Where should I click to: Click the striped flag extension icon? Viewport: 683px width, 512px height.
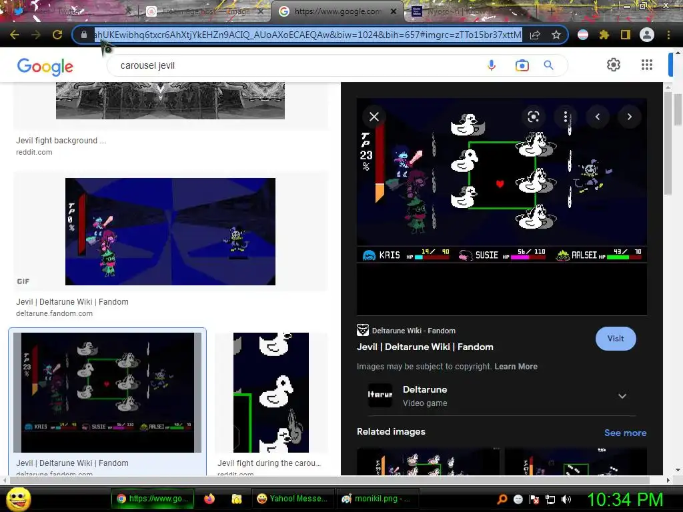pyautogui.click(x=583, y=35)
